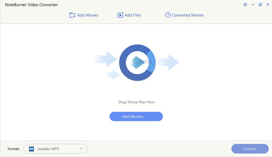
Task: Click the circular play graphic in center
Action: [x=137, y=63]
